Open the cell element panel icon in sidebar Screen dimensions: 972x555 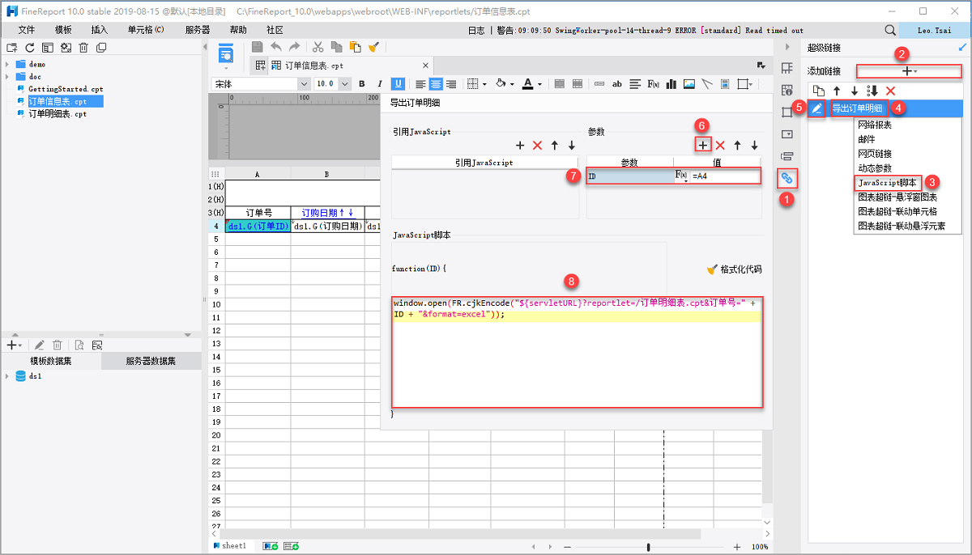[787, 90]
